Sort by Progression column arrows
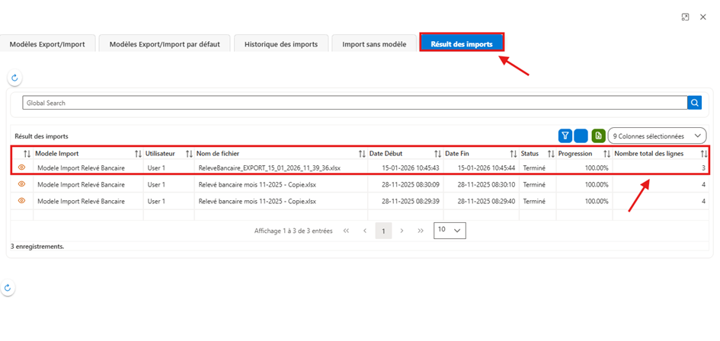The height and width of the screenshot is (341, 720). click(607, 153)
